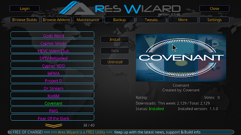The width and height of the screenshot is (241, 135).
Task: Switch to Browse Addons tab
Action: click(x=56, y=20)
